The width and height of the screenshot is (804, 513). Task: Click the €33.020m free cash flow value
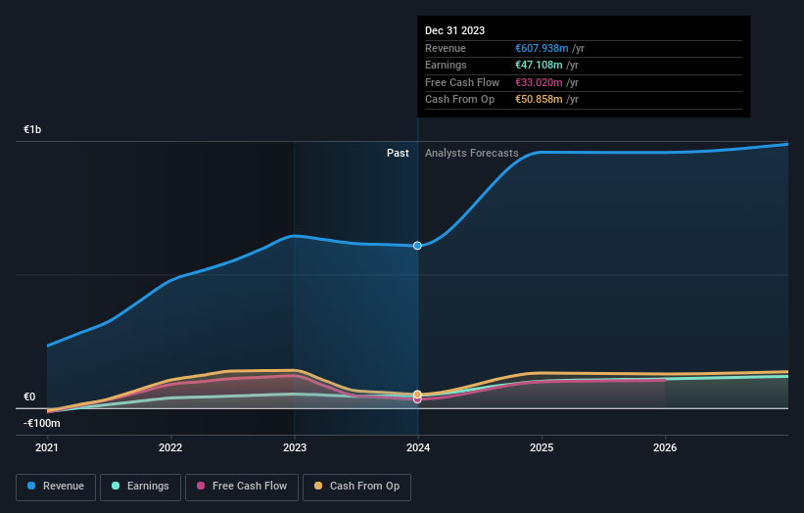coord(539,82)
